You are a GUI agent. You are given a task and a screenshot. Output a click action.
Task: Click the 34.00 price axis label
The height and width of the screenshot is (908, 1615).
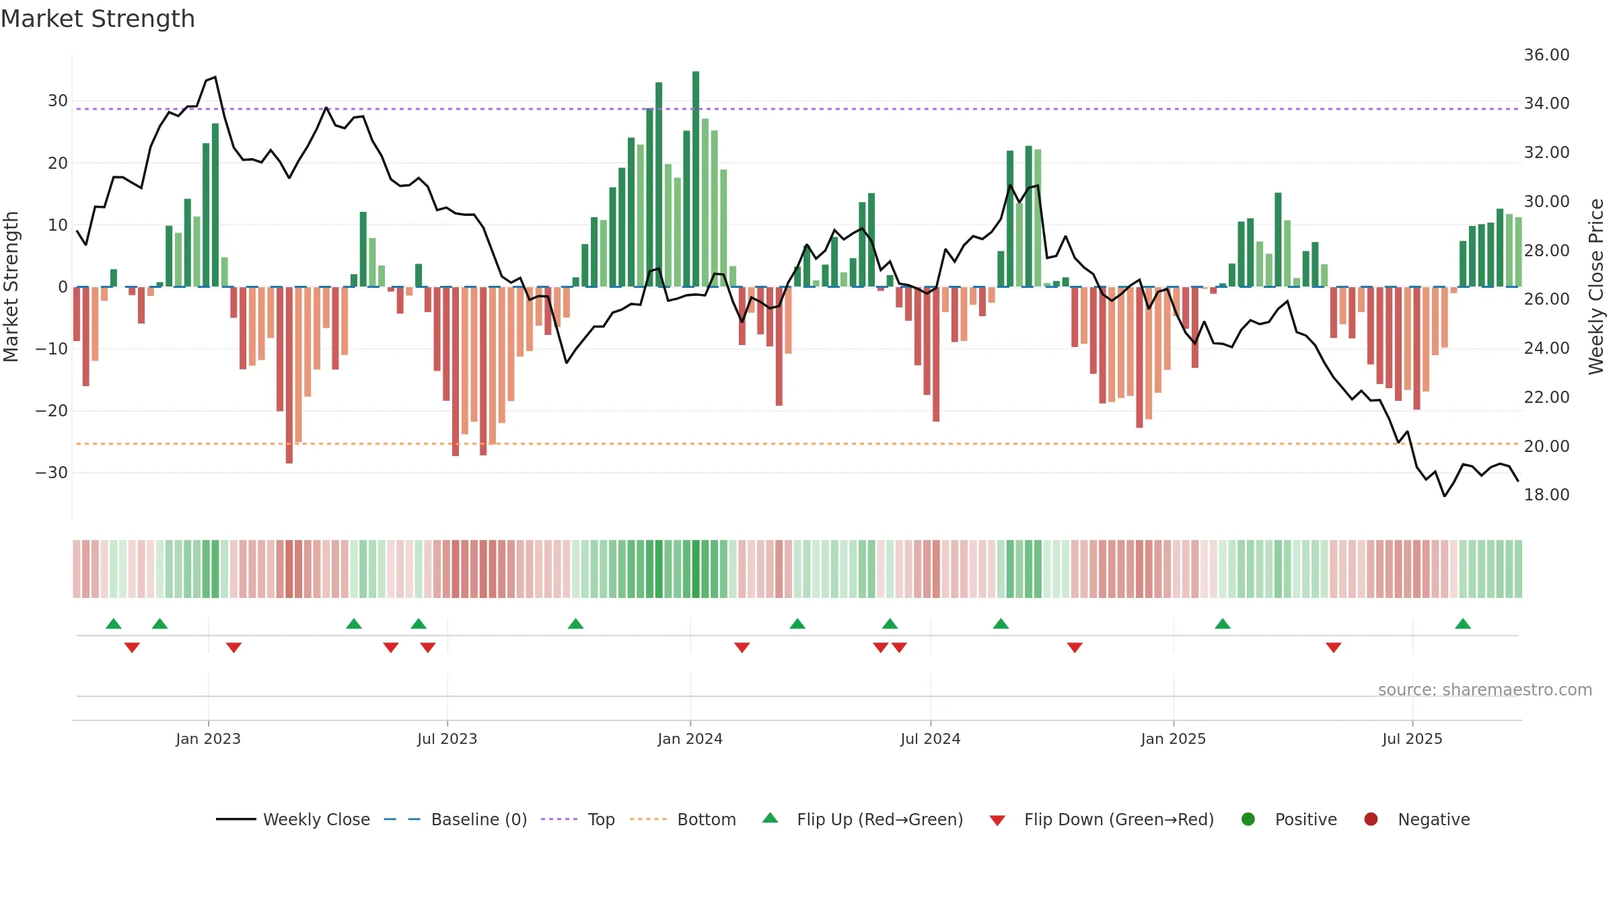pos(1547,104)
